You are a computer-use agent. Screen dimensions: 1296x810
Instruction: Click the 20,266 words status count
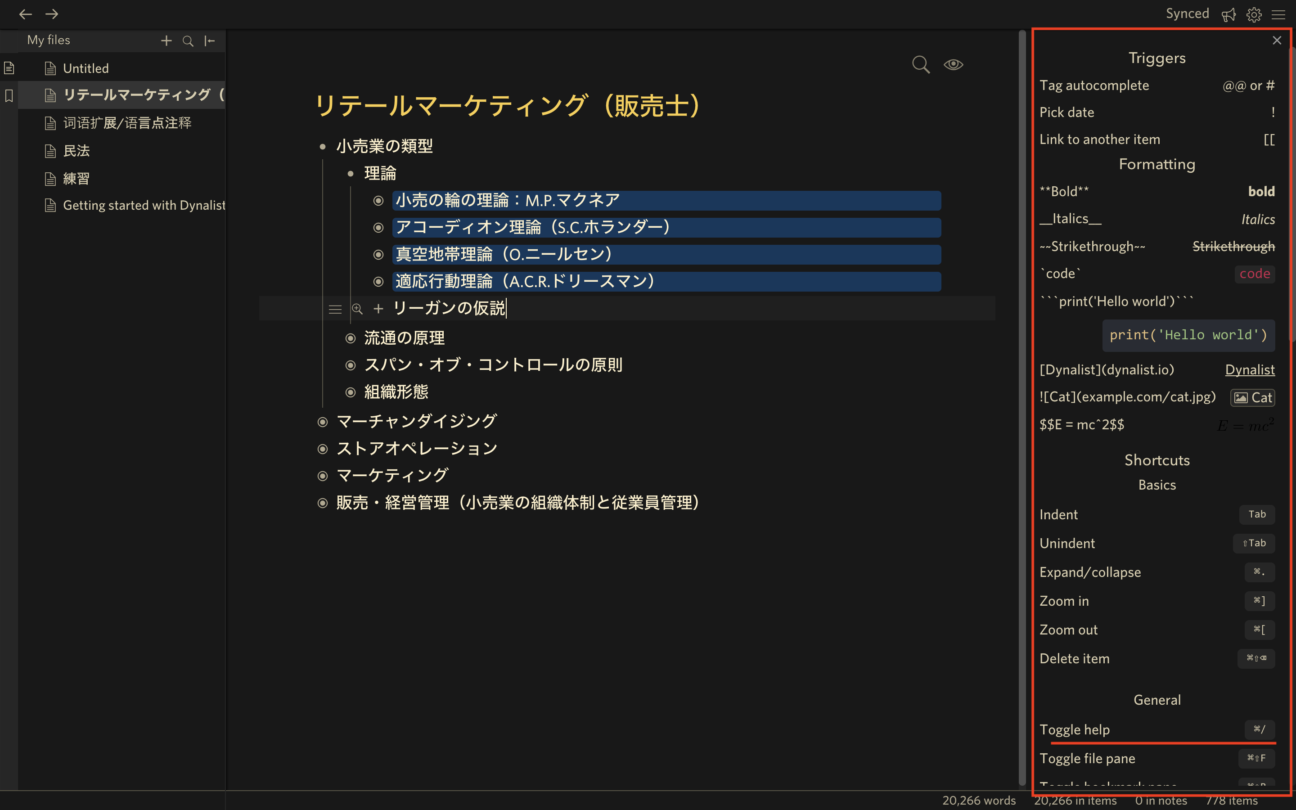(x=979, y=801)
